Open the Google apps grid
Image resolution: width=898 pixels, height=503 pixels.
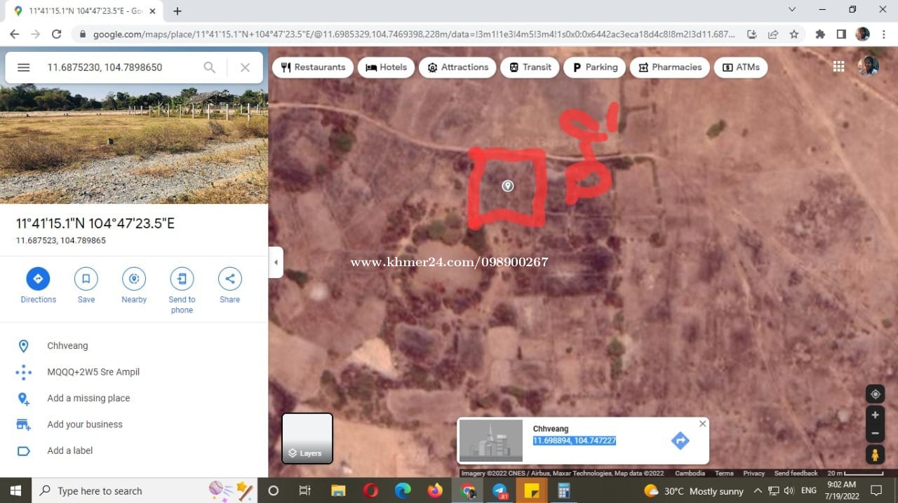(x=838, y=67)
